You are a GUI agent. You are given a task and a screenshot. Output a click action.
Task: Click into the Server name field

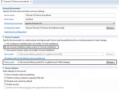70,15
